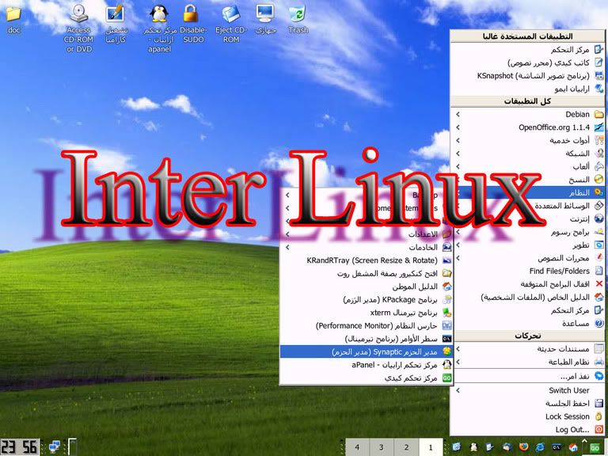Open aPanel Arabian control center entry
Viewport: 608px width, 456px height.
(367, 365)
